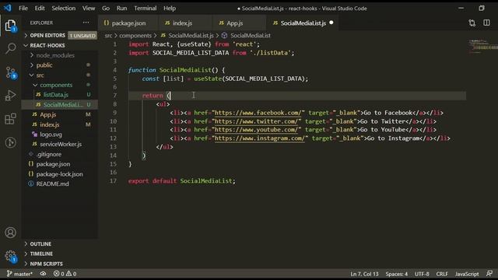
Task: Open the Run menu
Action: tap(121, 9)
